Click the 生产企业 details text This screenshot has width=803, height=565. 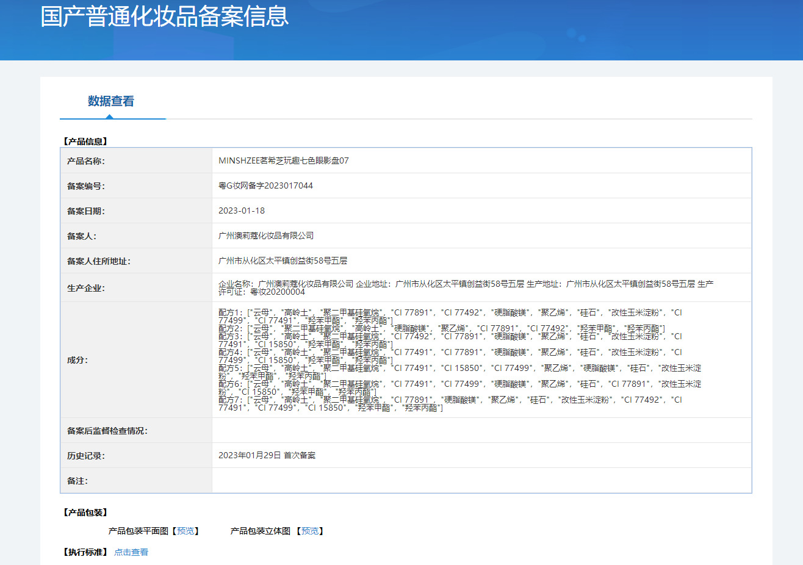(466, 287)
